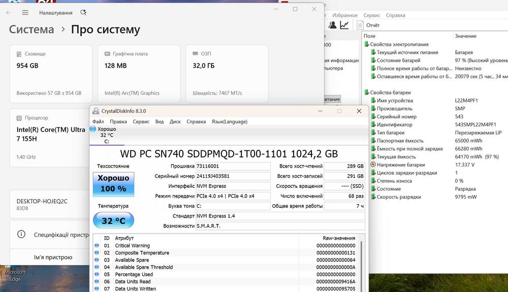Open the Графічна плата card
Image resolution: width=508 pixels, height=292 pixels.
pyautogui.click(x=139, y=74)
